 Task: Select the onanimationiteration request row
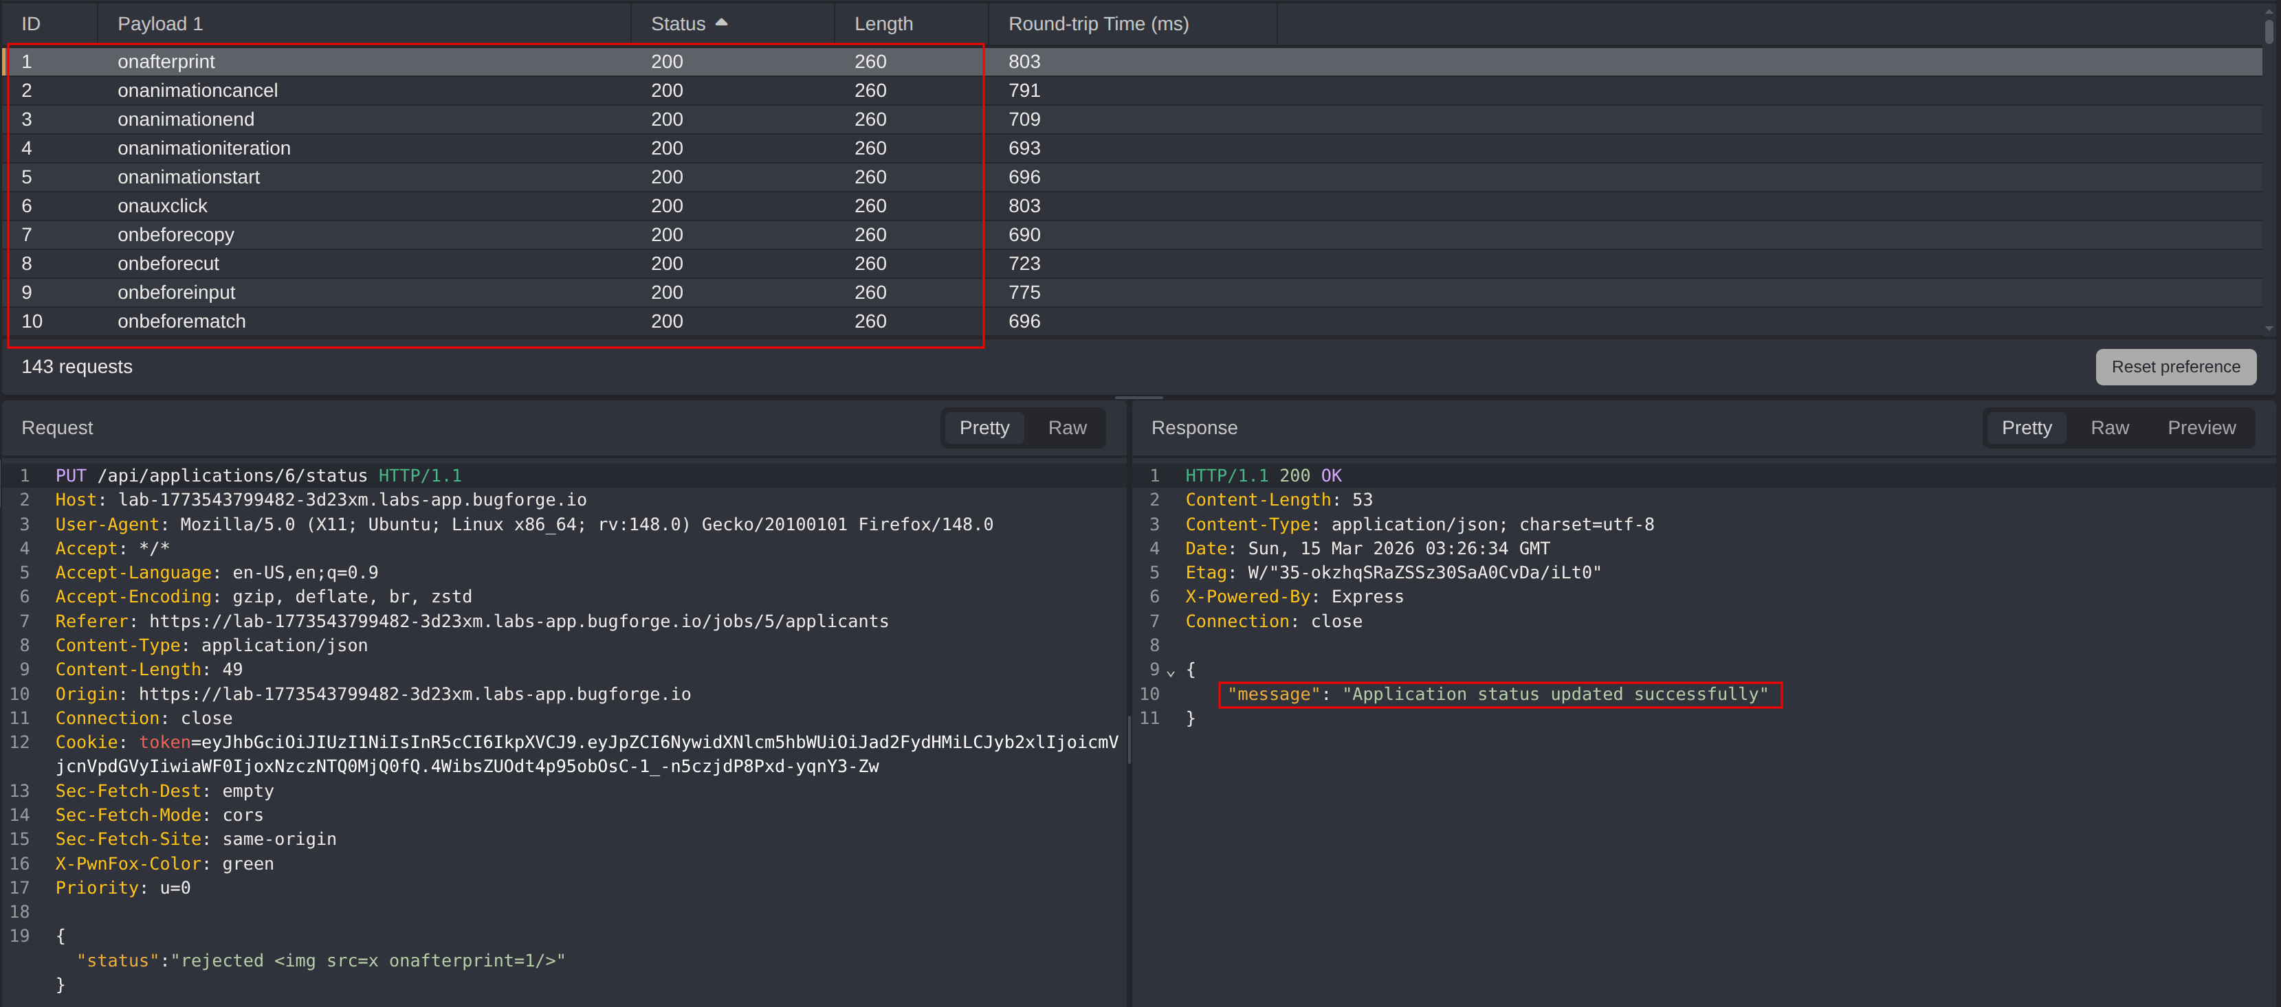tap(354, 148)
